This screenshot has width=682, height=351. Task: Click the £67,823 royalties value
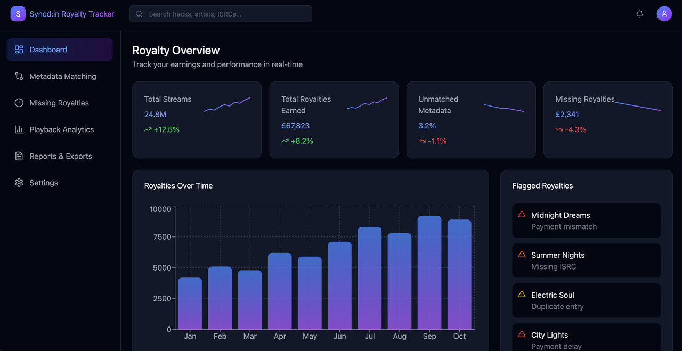(x=296, y=126)
